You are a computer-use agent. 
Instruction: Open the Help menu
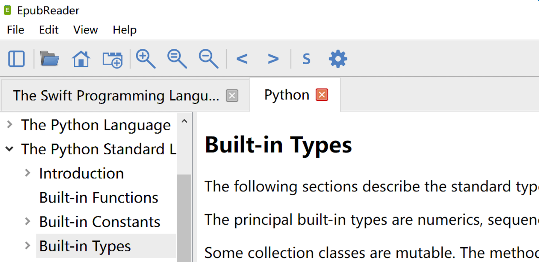coord(125,30)
